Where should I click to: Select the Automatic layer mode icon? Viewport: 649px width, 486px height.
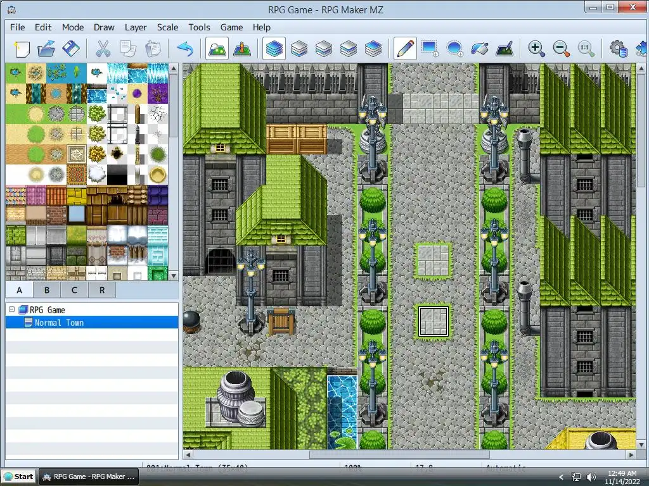[x=274, y=49]
